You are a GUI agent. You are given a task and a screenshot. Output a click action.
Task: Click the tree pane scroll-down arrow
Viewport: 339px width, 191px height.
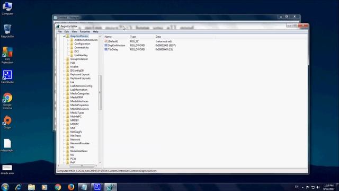pos(100,162)
